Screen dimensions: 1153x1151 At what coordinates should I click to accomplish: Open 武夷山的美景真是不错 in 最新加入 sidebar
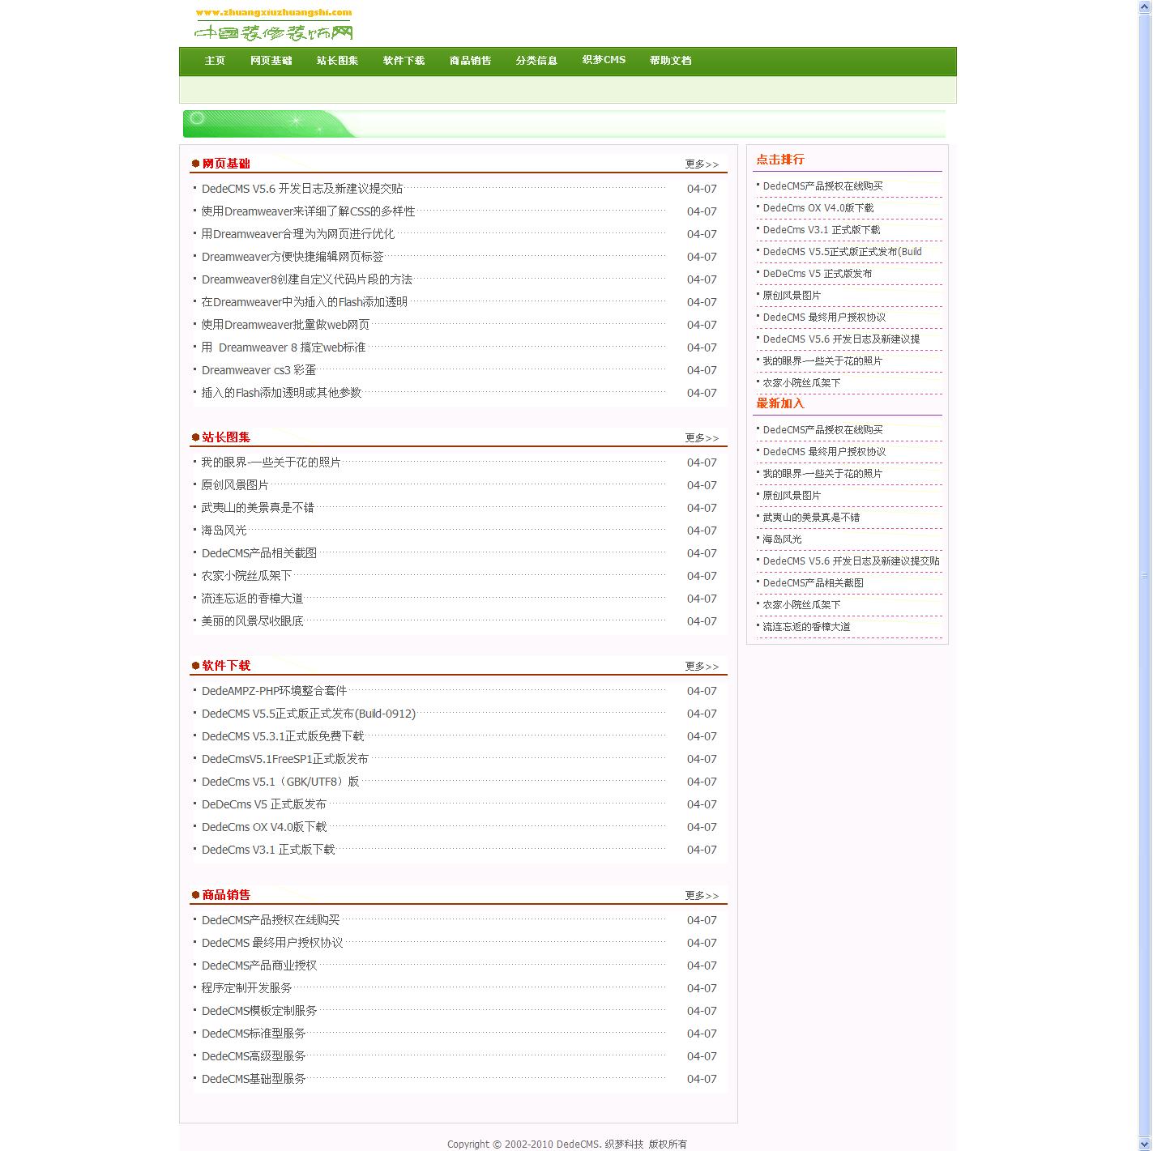[811, 518]
